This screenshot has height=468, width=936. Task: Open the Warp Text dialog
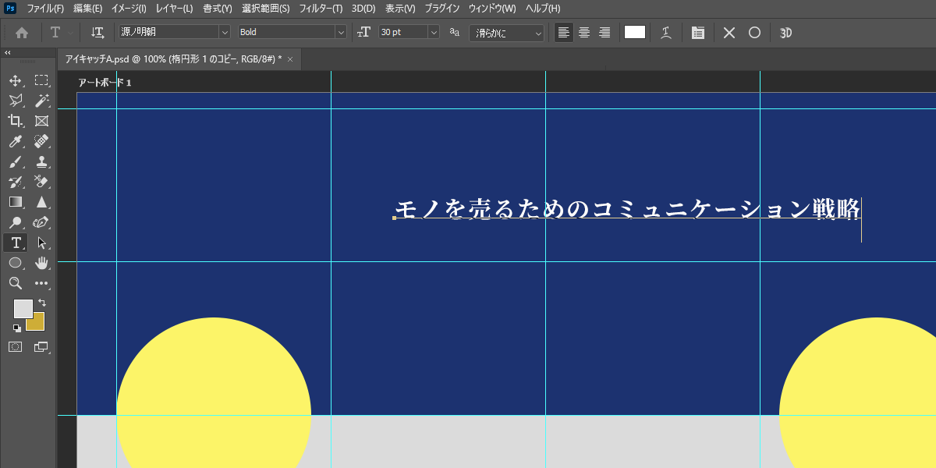click(665, 33)
